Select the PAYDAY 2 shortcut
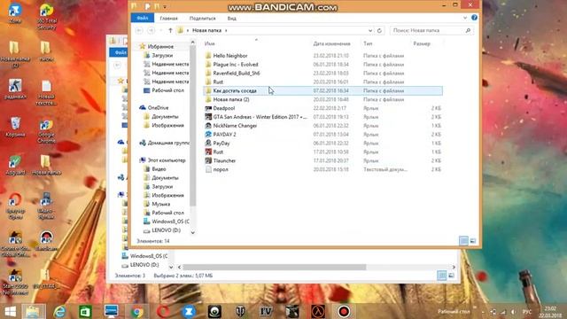Image resolution: width=567 pixels, height=319 pixels. pos(224,134)
